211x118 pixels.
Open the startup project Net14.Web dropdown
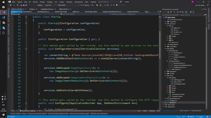[69, 5]
